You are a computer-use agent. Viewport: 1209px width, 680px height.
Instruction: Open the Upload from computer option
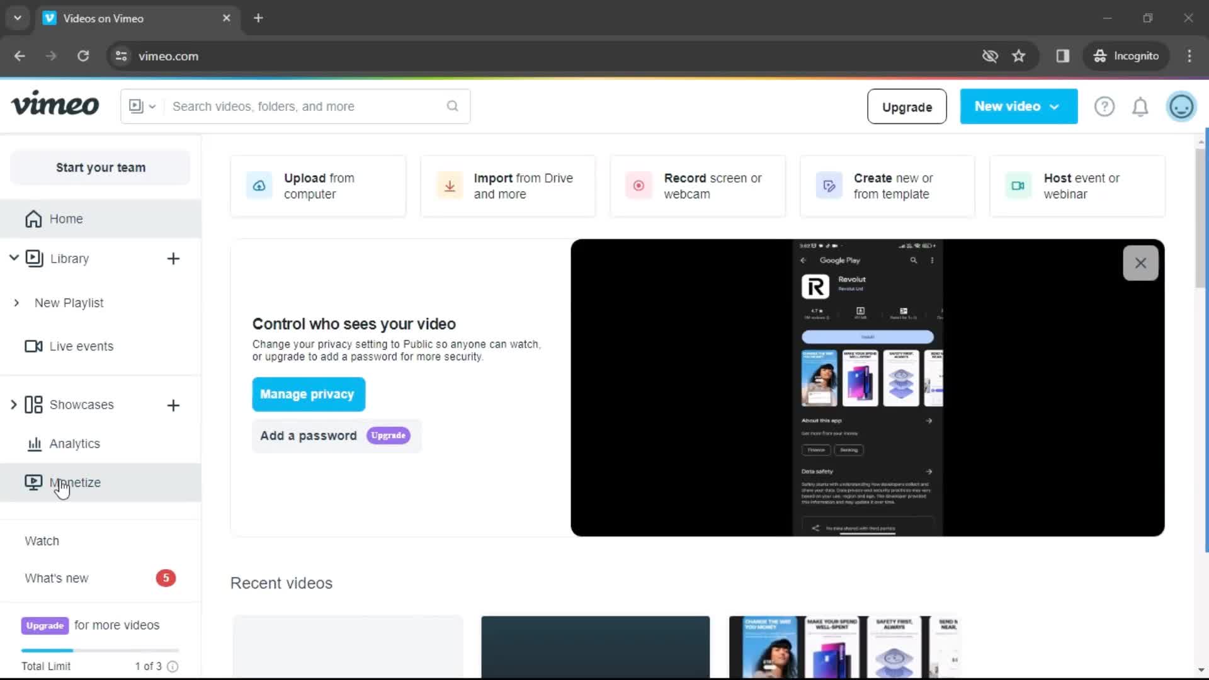pos(319,186)
